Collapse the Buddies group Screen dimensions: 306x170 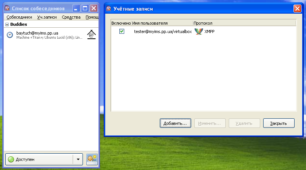point(7,24)
